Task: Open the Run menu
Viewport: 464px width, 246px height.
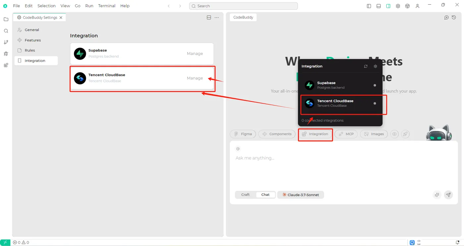Action: pos(89,6)
